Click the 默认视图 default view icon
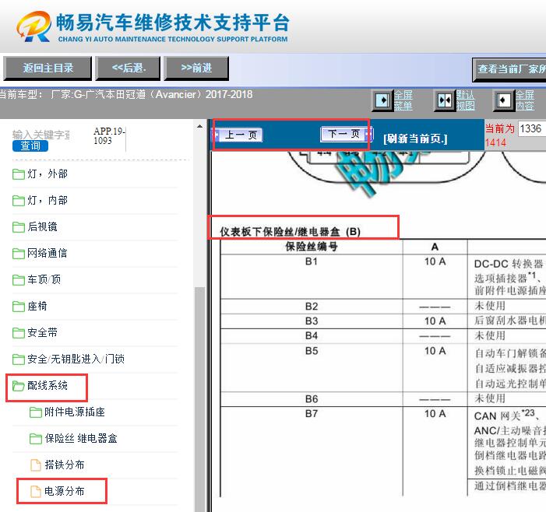The width and height of the screenshot is (546, 512). (444, 100)
